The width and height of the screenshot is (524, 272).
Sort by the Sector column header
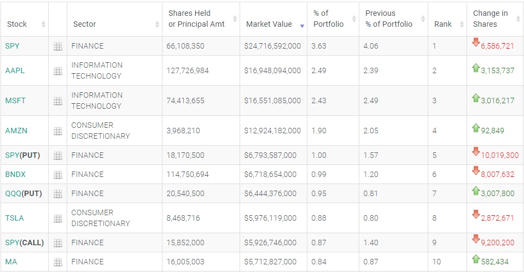85,24
